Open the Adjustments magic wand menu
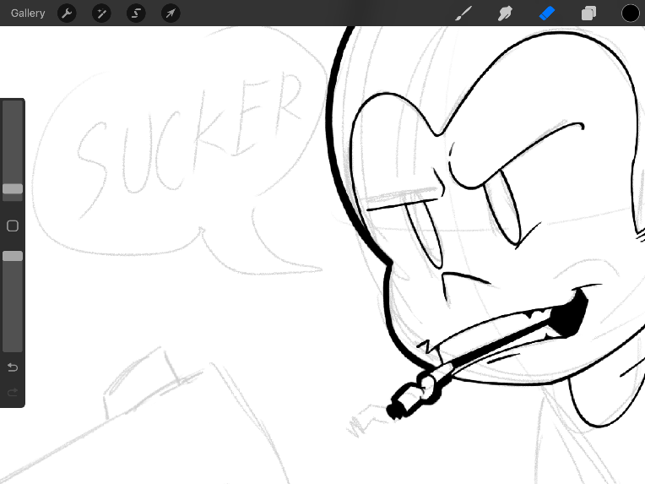The height and width of the screenshot is (484, 645). [x=101, y=14]
